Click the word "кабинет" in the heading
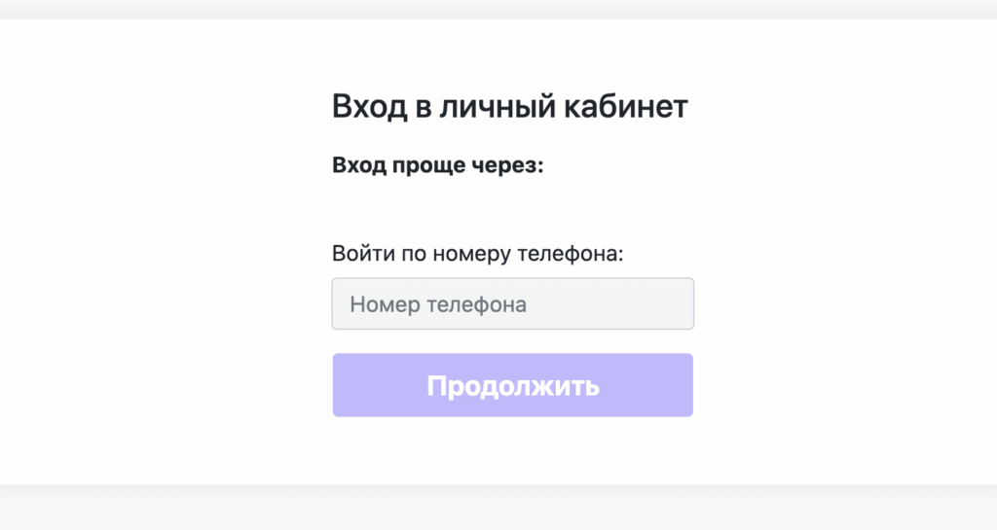This screenshot has width=997, height=530. pos(626,106)
